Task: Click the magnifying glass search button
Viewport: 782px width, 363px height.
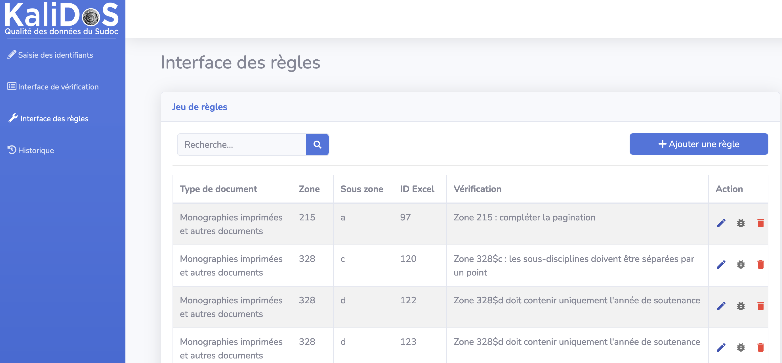Action: (x=317, y=145)
